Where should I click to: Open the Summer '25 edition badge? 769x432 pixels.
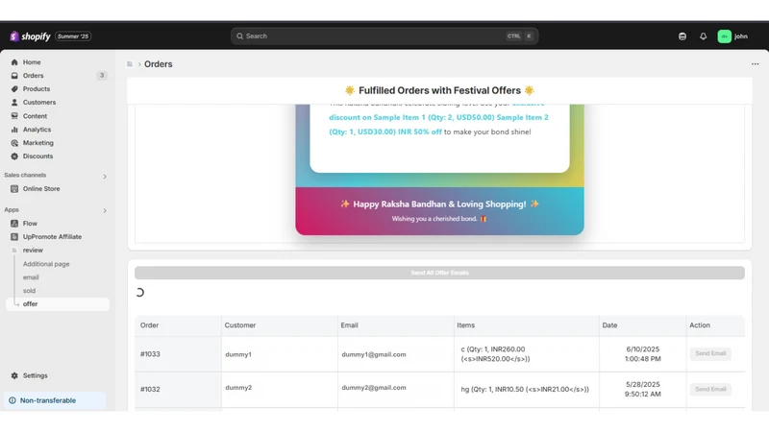click(x=73, y=36)
